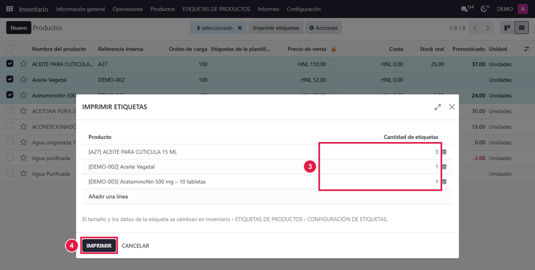Close the Imprimir Etiquetas dialog
The height and width of the screenshot is (270, 535).
point(452,107)
